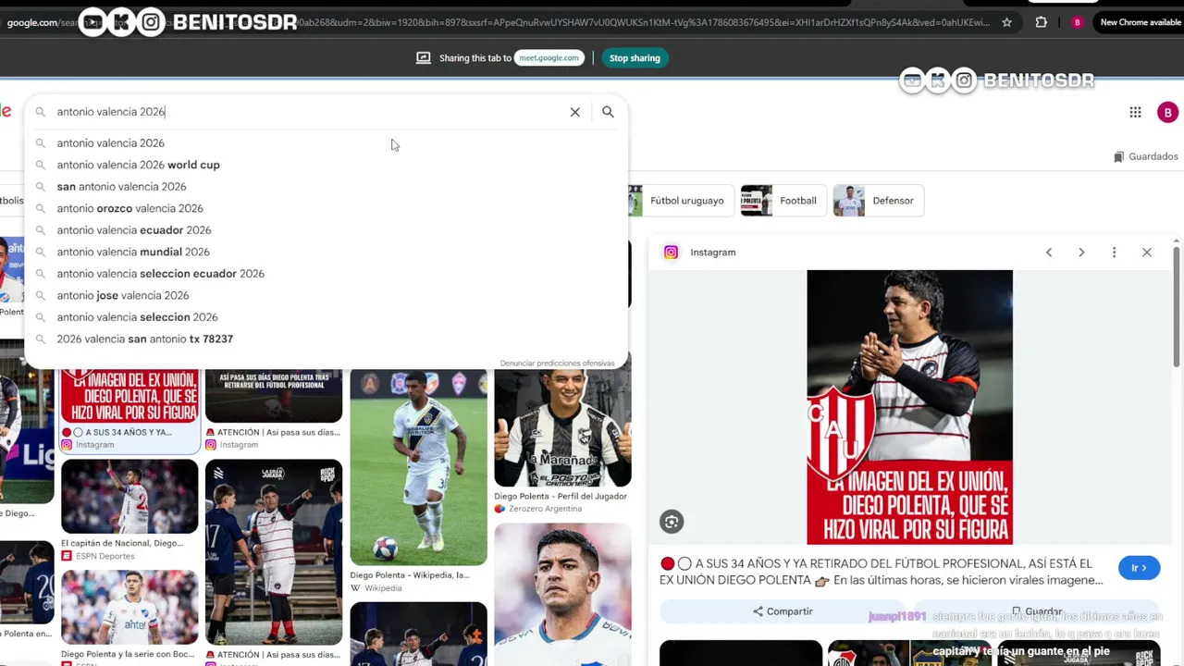Click the "Zerozero Argentina" source label
This screenshot has height=666, width=1184.
point(545,509)
